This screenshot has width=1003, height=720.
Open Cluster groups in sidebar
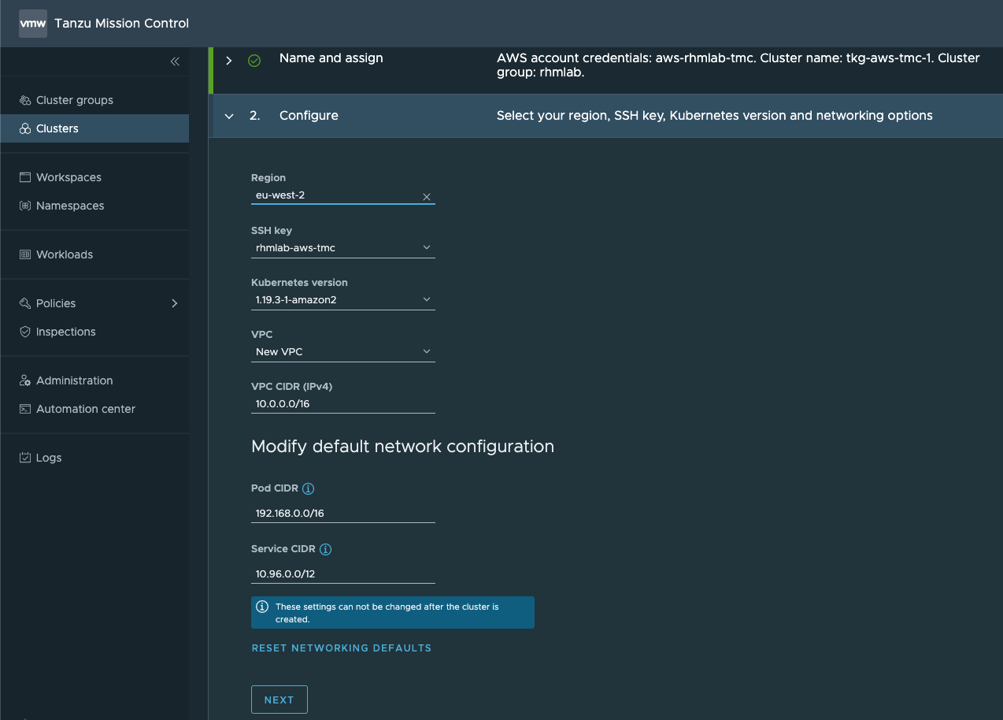coord(94,100)
